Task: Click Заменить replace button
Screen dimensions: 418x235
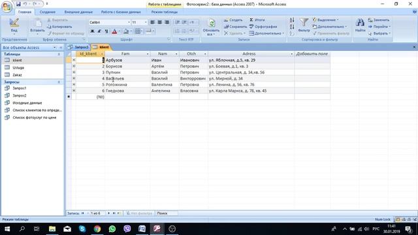Action: tap(379, 20)
